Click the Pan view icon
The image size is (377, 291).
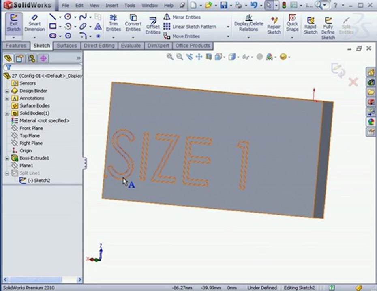(x=199, y=57)
